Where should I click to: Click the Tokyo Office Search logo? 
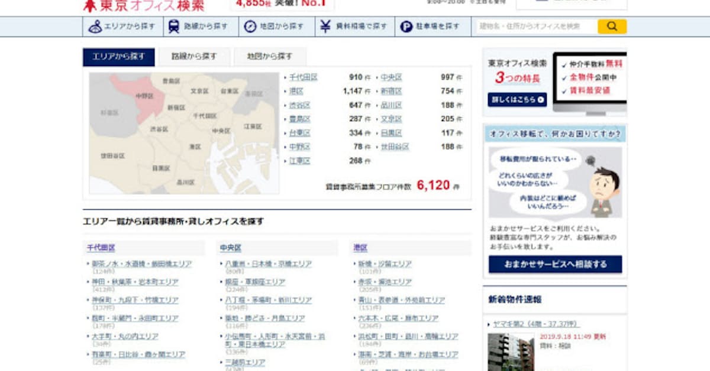pos(144,5)
